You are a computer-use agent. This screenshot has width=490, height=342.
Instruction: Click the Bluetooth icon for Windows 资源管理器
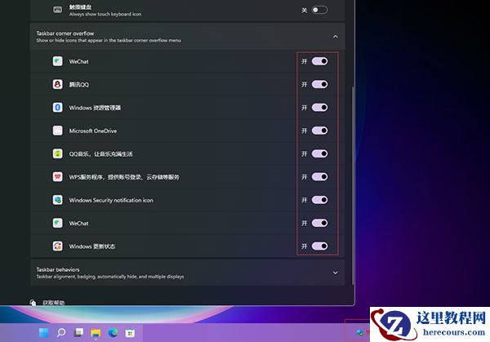(x=57, y=108)
